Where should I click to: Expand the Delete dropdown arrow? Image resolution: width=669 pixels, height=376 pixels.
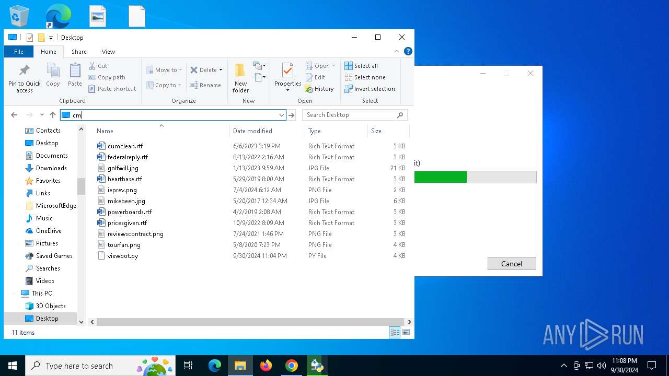[x=221, y=70]
